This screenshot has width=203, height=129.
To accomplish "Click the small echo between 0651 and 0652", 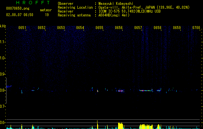I will click(x=33, y=90).
